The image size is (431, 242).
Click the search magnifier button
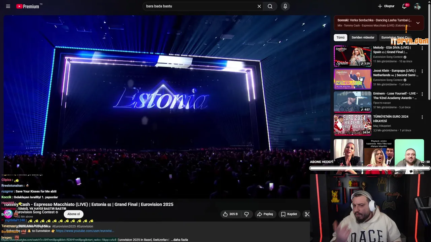click(x=270, y=6)
